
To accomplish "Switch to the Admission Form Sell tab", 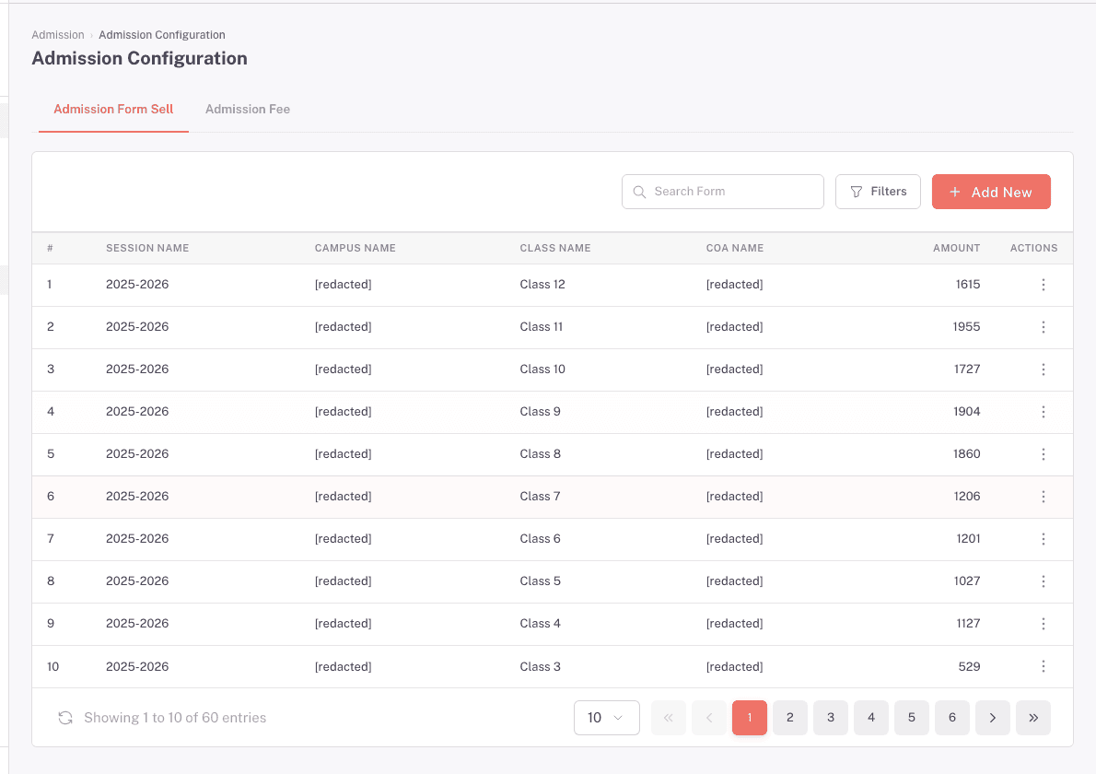I will point(113,109).
